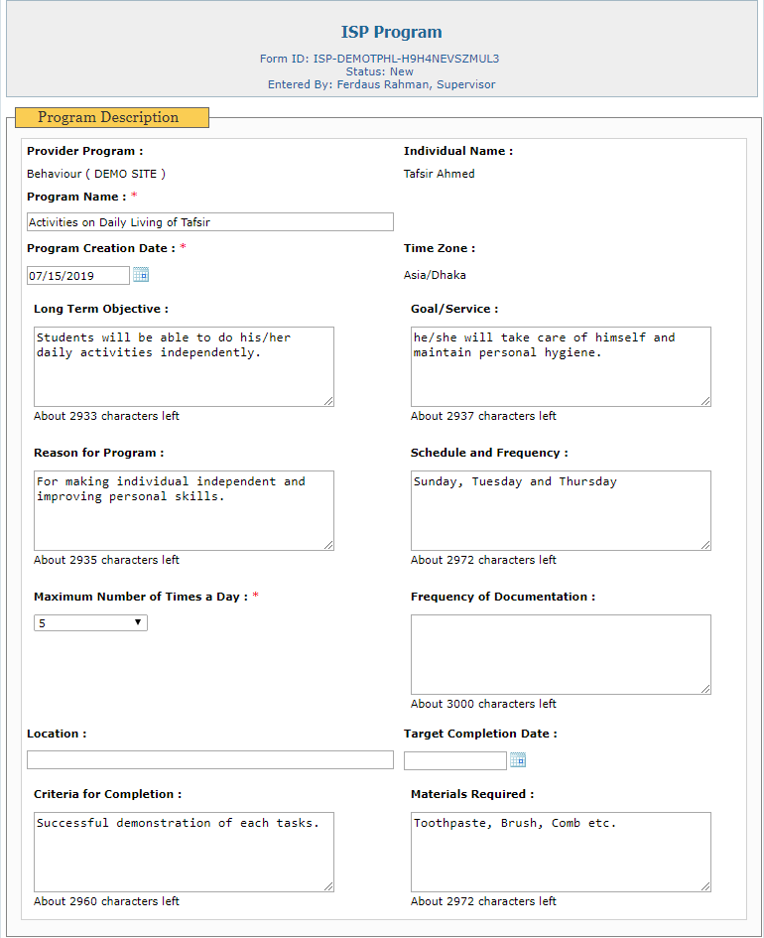
Task: Click the individual name 'Tafsir Ahmed'
Action: [x=440, y=174]
